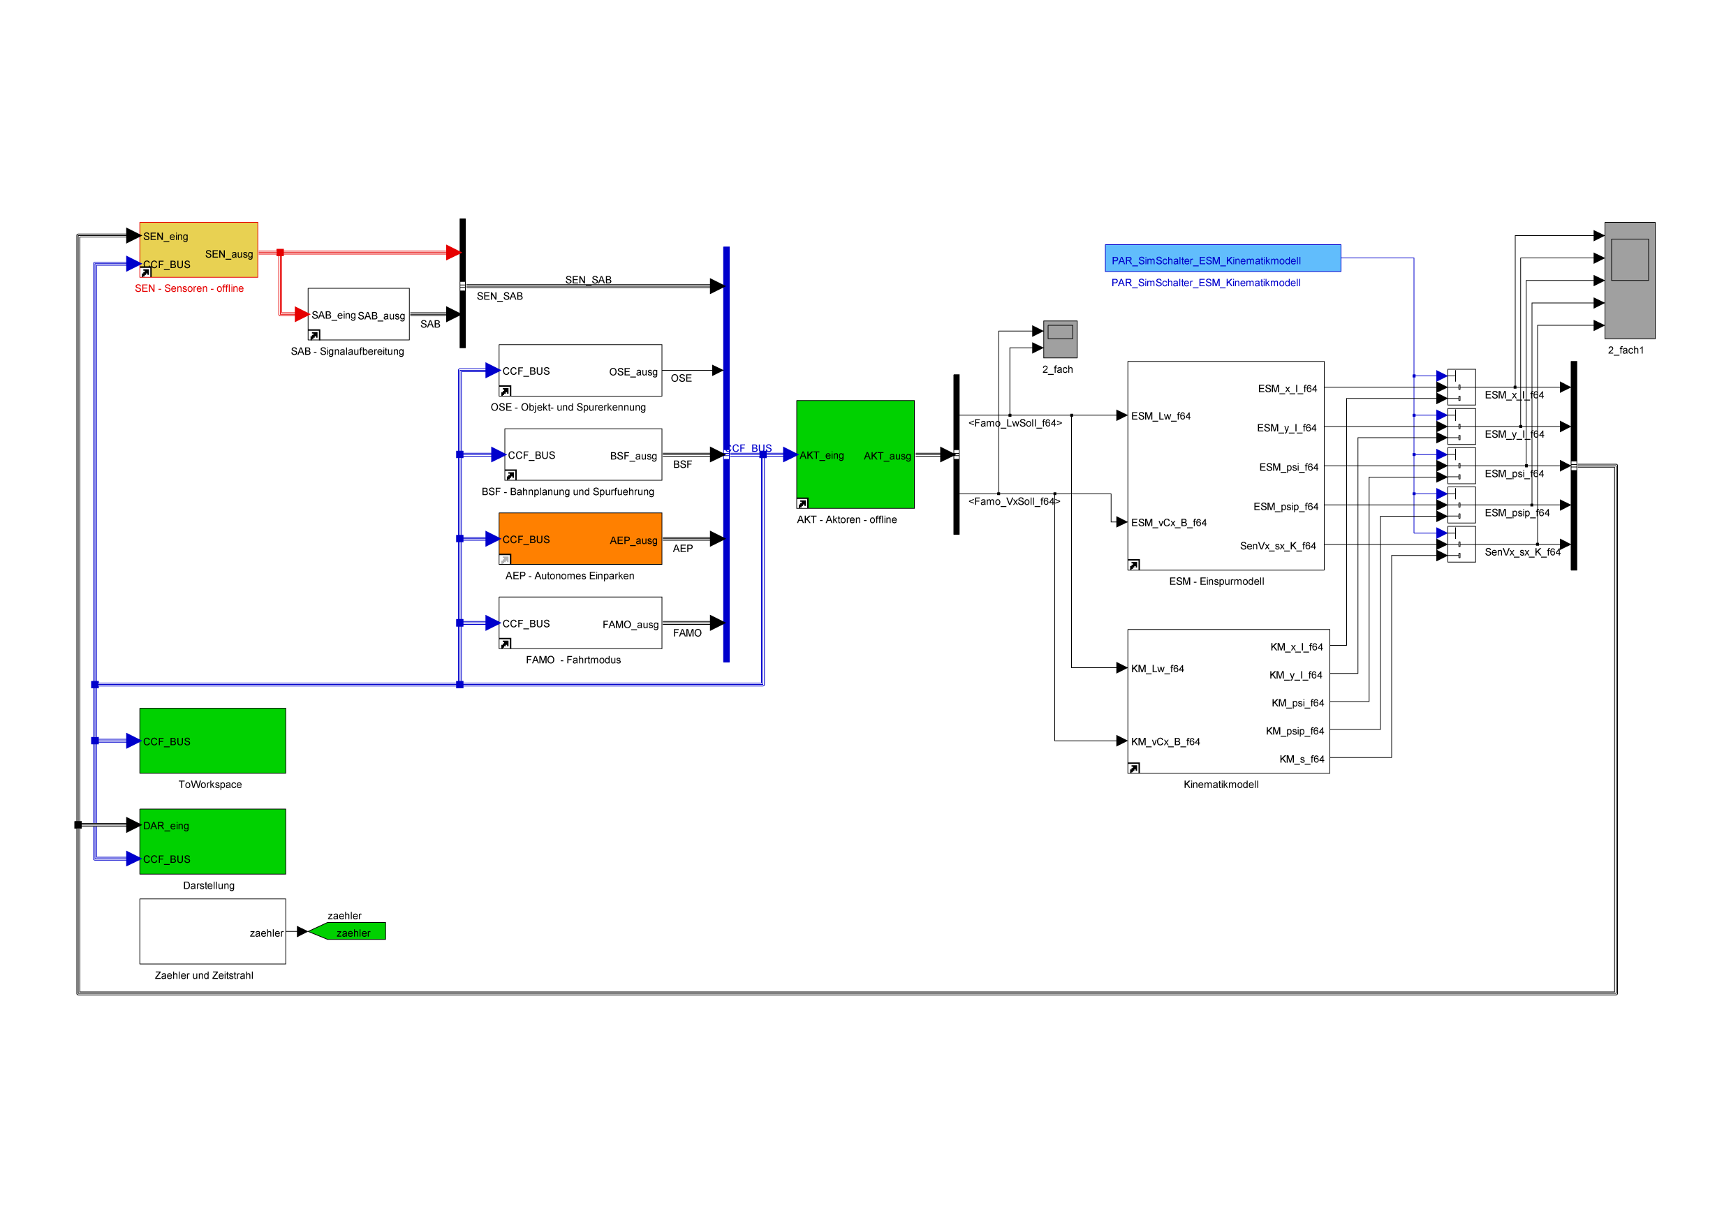Click the 2_fach1 scope display block
Image resolution: width=1731 pixels, height=1223 pixels.
click(1628, 279)
